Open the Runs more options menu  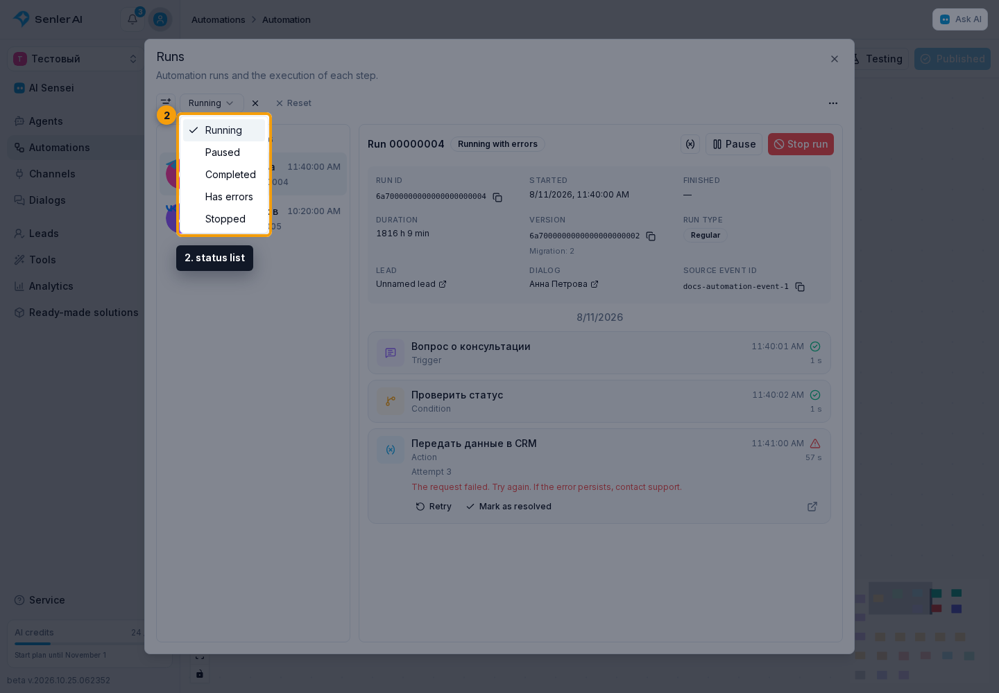click(833, 103)
